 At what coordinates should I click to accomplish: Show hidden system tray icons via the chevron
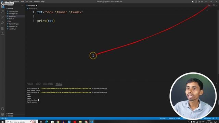tap(189, 122)
